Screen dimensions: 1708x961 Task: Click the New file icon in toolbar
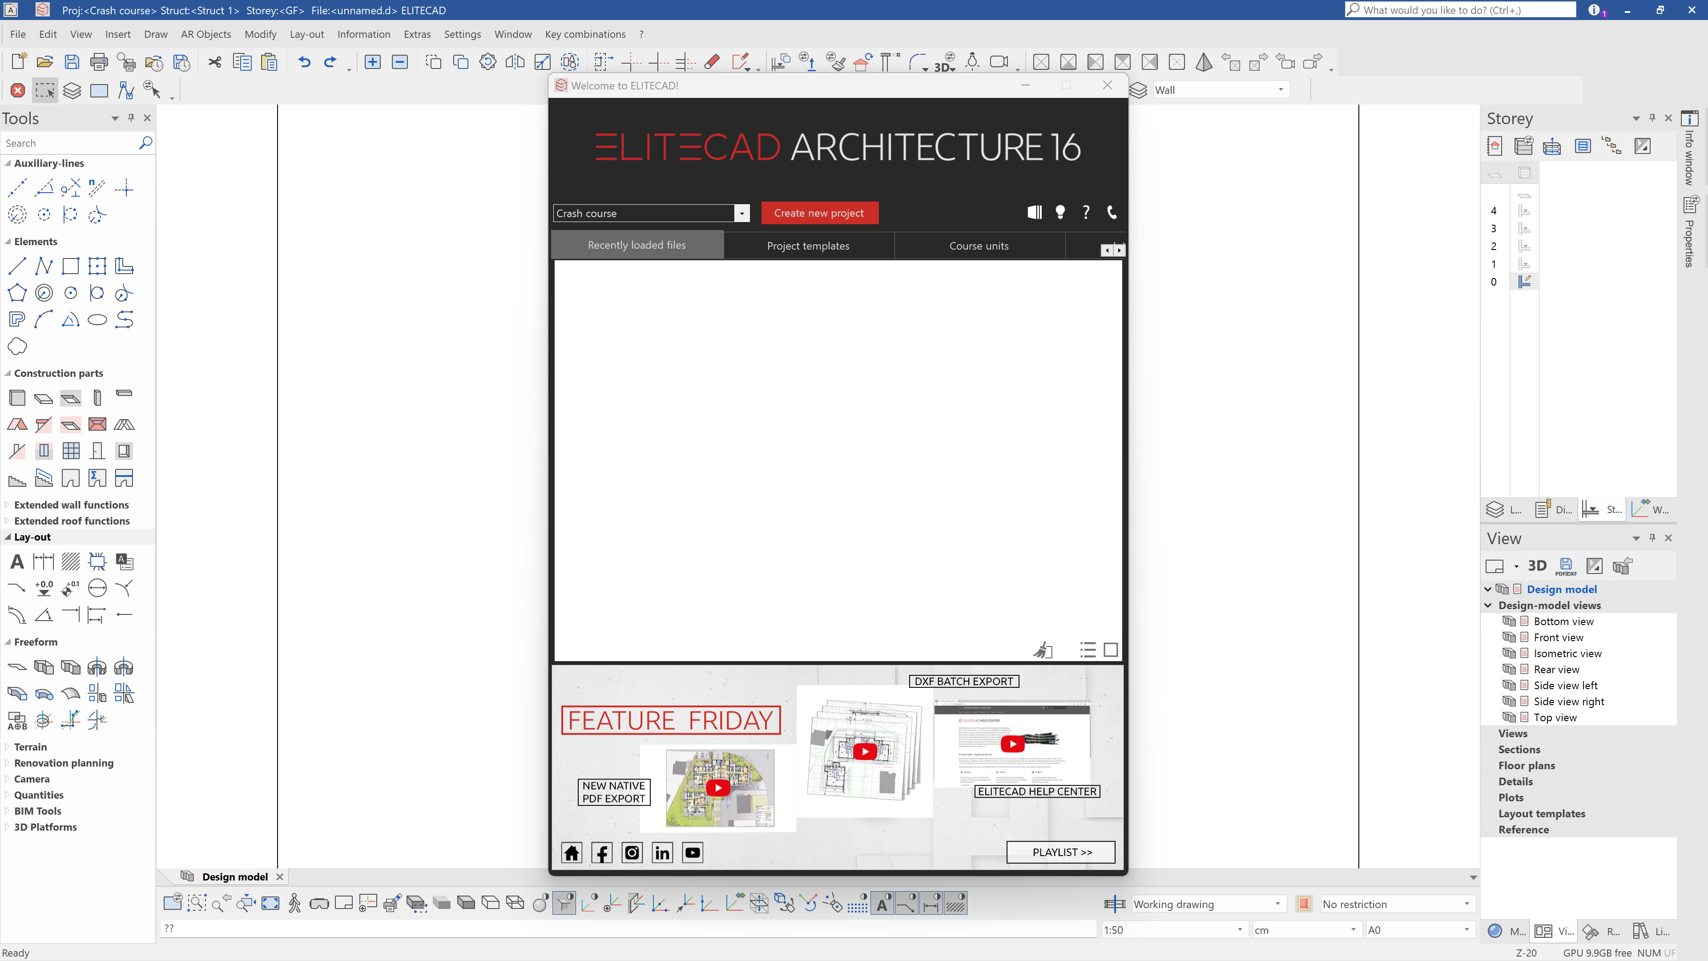tap(19, 62)
